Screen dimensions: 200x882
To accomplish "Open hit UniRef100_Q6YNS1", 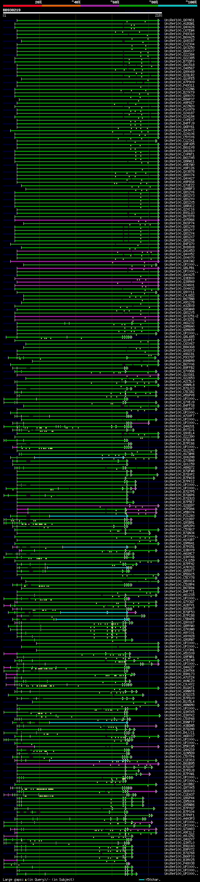I will pyautogui.click(x=179, y=20).
